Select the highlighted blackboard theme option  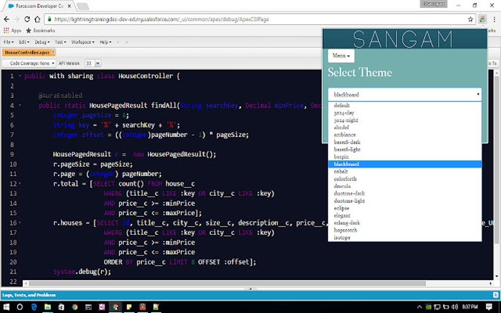tap(405, 164)
